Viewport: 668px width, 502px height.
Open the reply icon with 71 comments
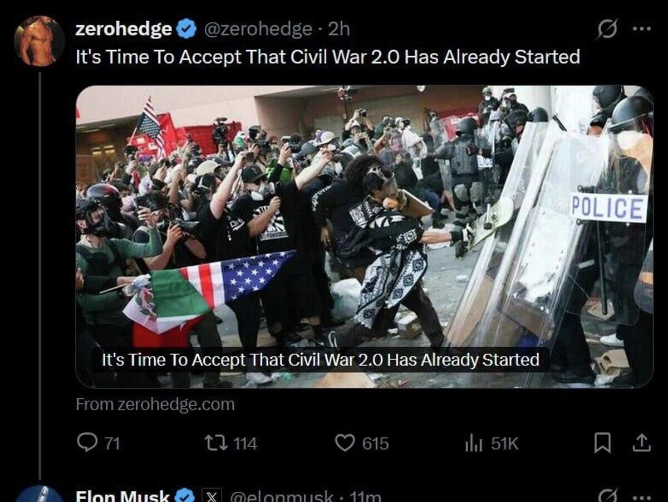(x=87, y=443)
